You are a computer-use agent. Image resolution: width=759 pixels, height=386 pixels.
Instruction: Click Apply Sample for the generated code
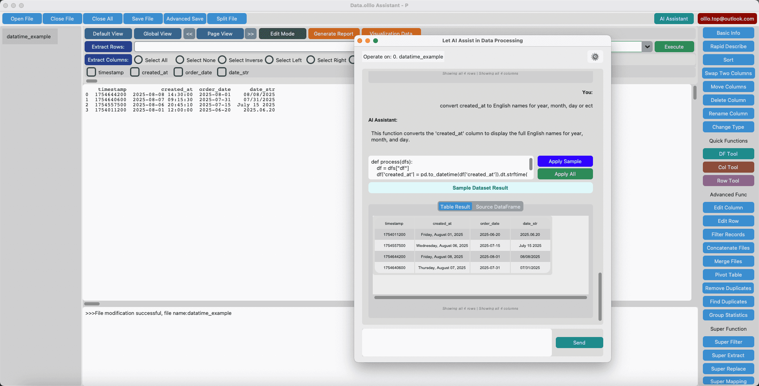click(565, 161)
